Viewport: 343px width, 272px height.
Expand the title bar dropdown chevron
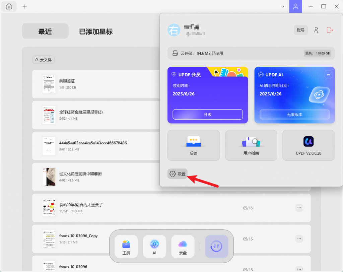(283, 7)
